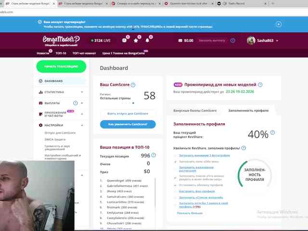Open Громкость и звук уведомлений setting
This screenshot has width=308, height=231.
[x=57, y=148]
